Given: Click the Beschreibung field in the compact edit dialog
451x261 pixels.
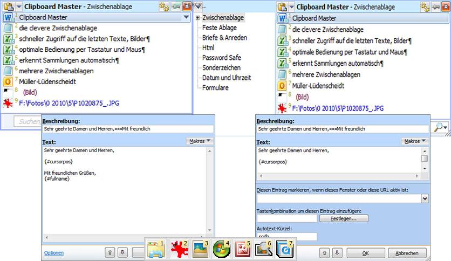Looking at the screenshot, I should click(128, 129).
